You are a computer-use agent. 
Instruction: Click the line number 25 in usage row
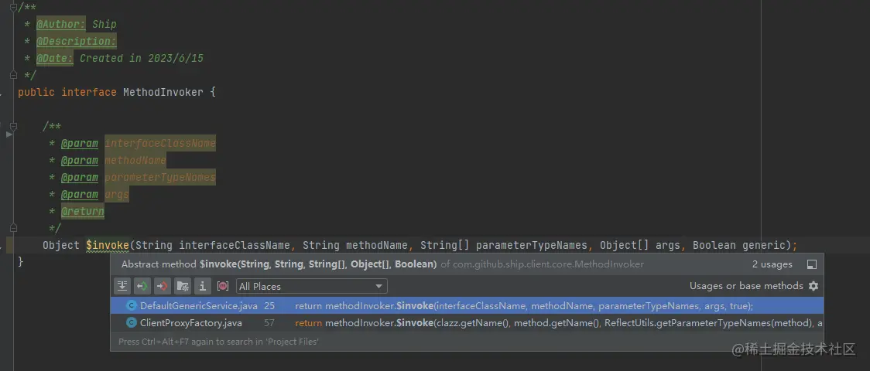tap(269, 305)
